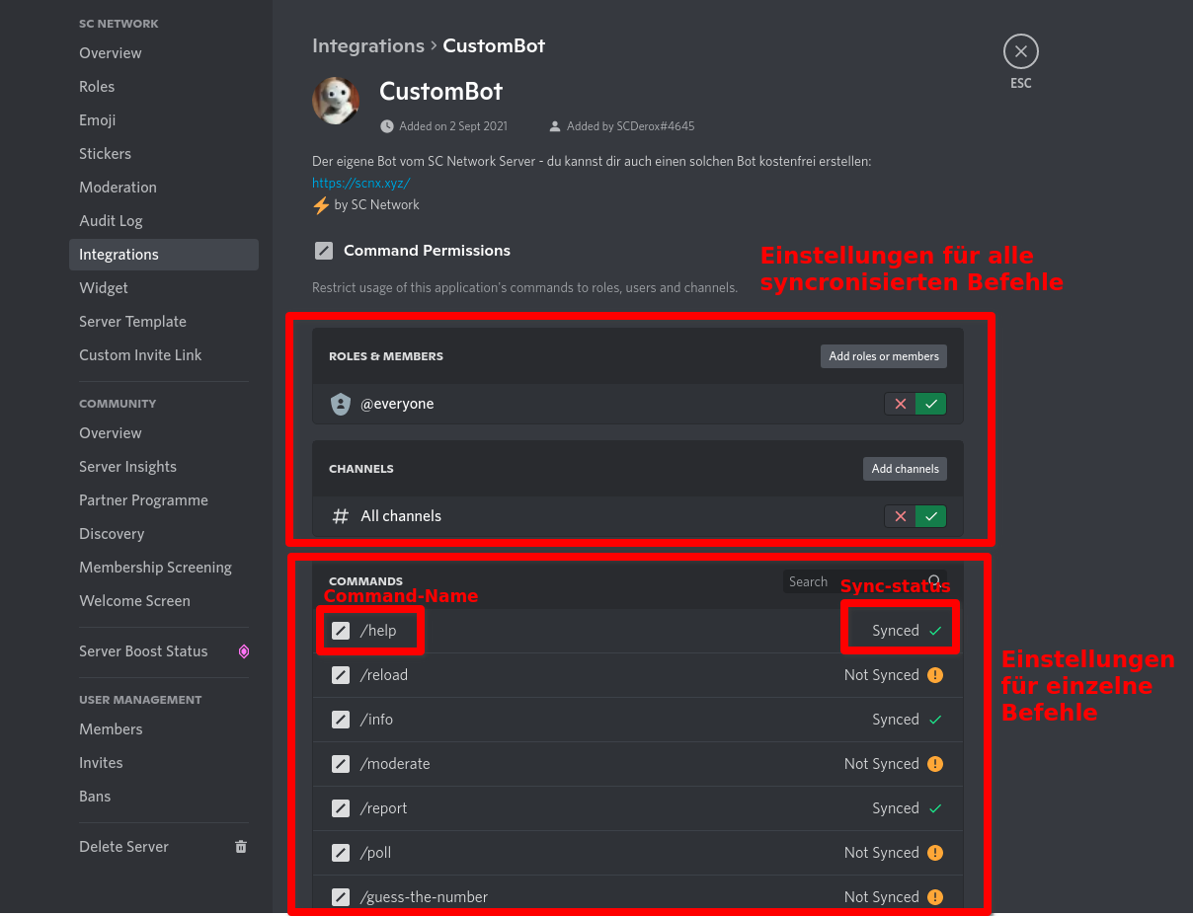
Task: Open the Audit Log settings page
Action: (111, 221)
